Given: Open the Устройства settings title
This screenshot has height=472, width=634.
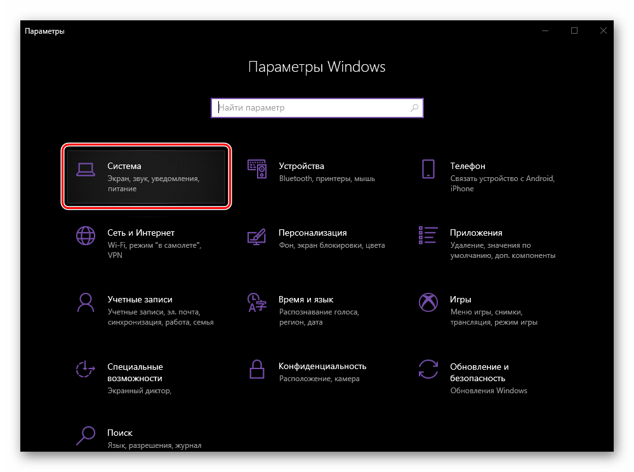Looking at the screenshot, I should (x=301, y=166).
